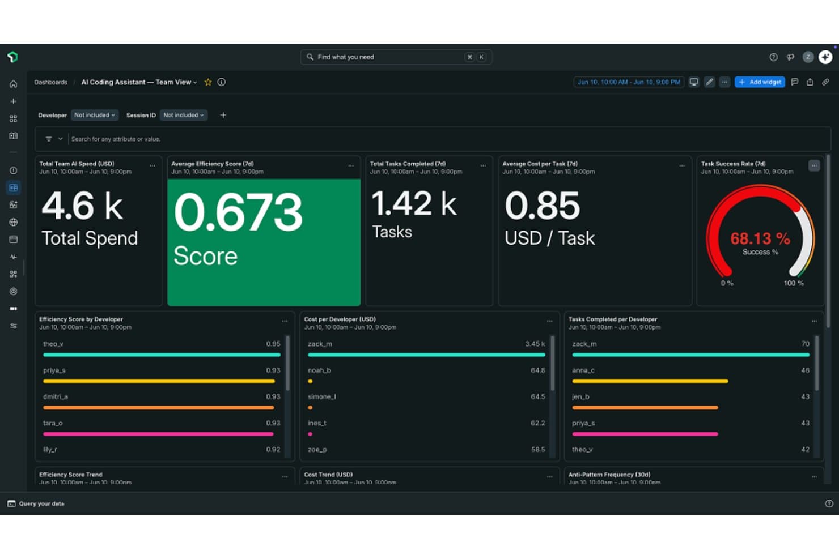Expand the filter bar options chevron

(x=61, y=139)
